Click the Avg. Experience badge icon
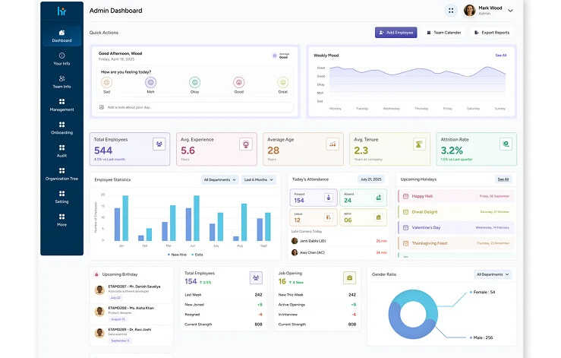This screenshot has height=358, width=561. [245, 144]
